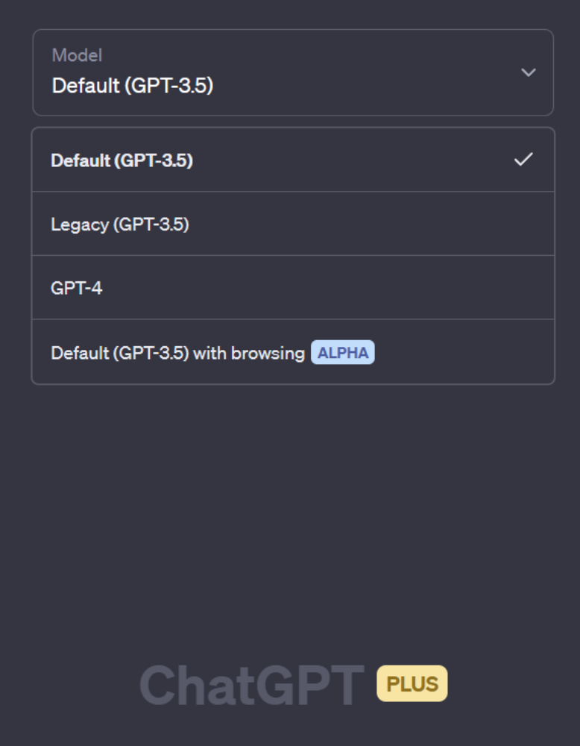Screen dimensions: 580x746
Task: Click the ChatGPT logo text
Action: point(251,685)
